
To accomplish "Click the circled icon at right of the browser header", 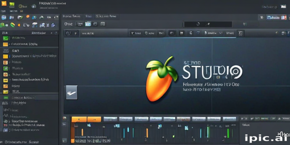I will 56,33.
